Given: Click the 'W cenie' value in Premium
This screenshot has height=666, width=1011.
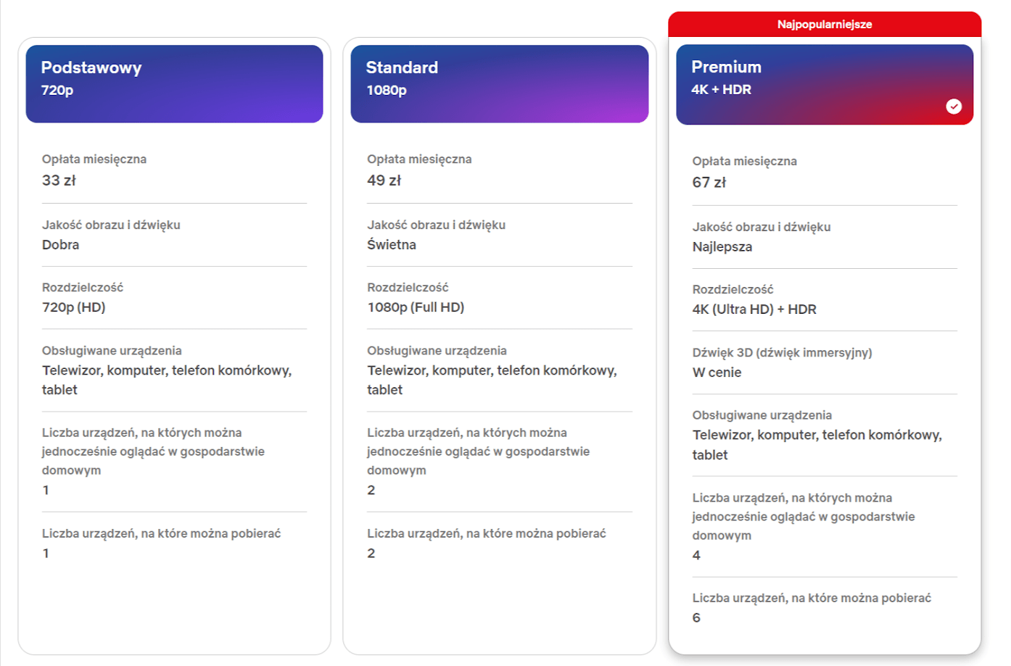Looking at the screenshot, I should click(717, 372).
